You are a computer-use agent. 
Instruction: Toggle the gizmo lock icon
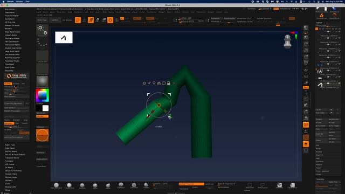tap(169, 83)
